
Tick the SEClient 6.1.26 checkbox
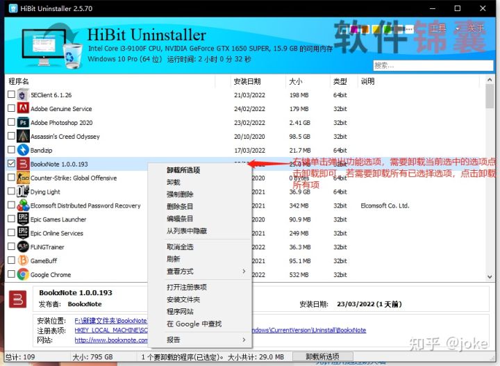11,94
